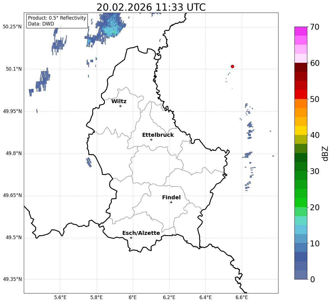Click the 6.2°E longitude label
The width and height of the screenshot is (332, 303).
coord(169,297)
